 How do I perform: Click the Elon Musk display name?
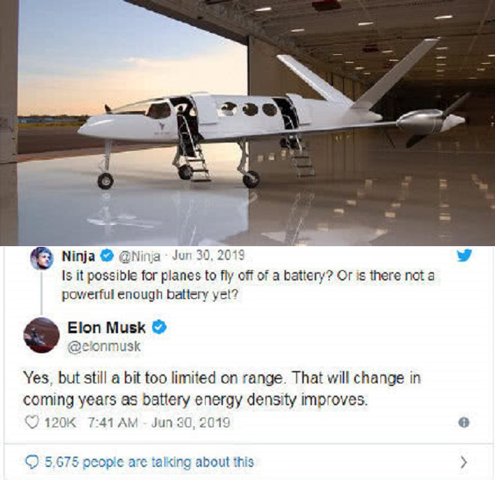click(109, 327)
